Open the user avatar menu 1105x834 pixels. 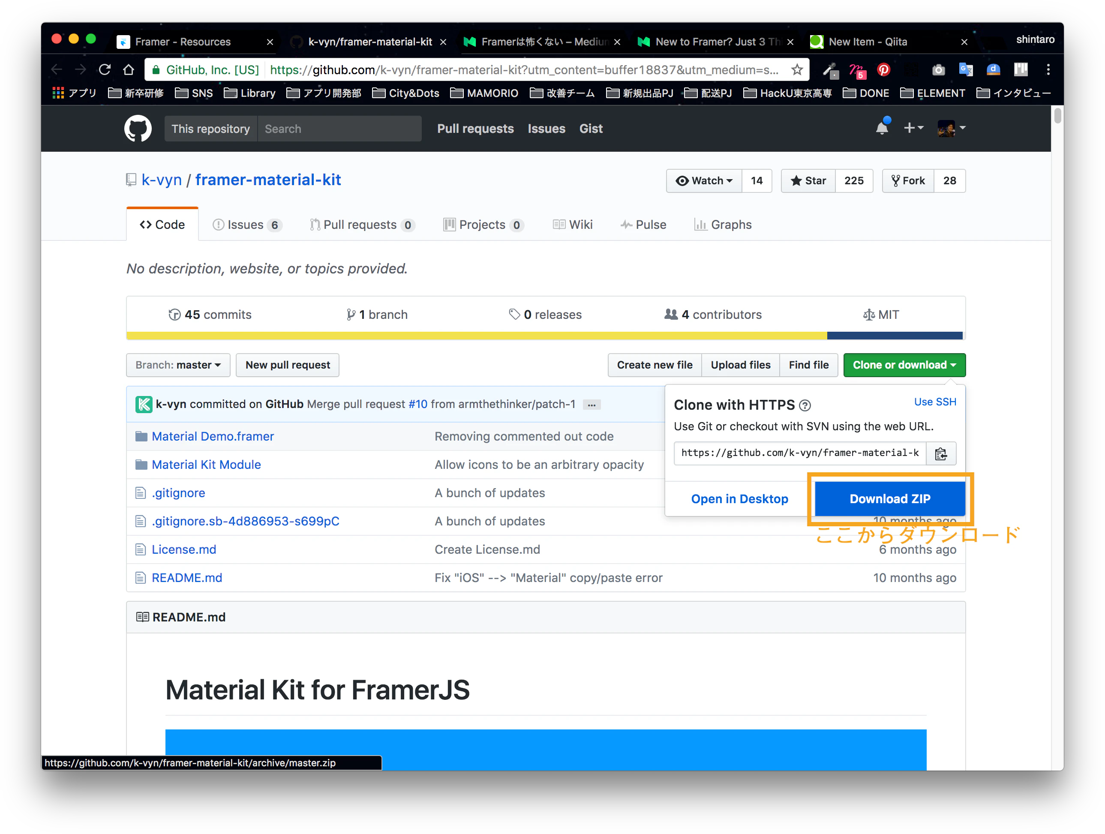pos(951,128)
